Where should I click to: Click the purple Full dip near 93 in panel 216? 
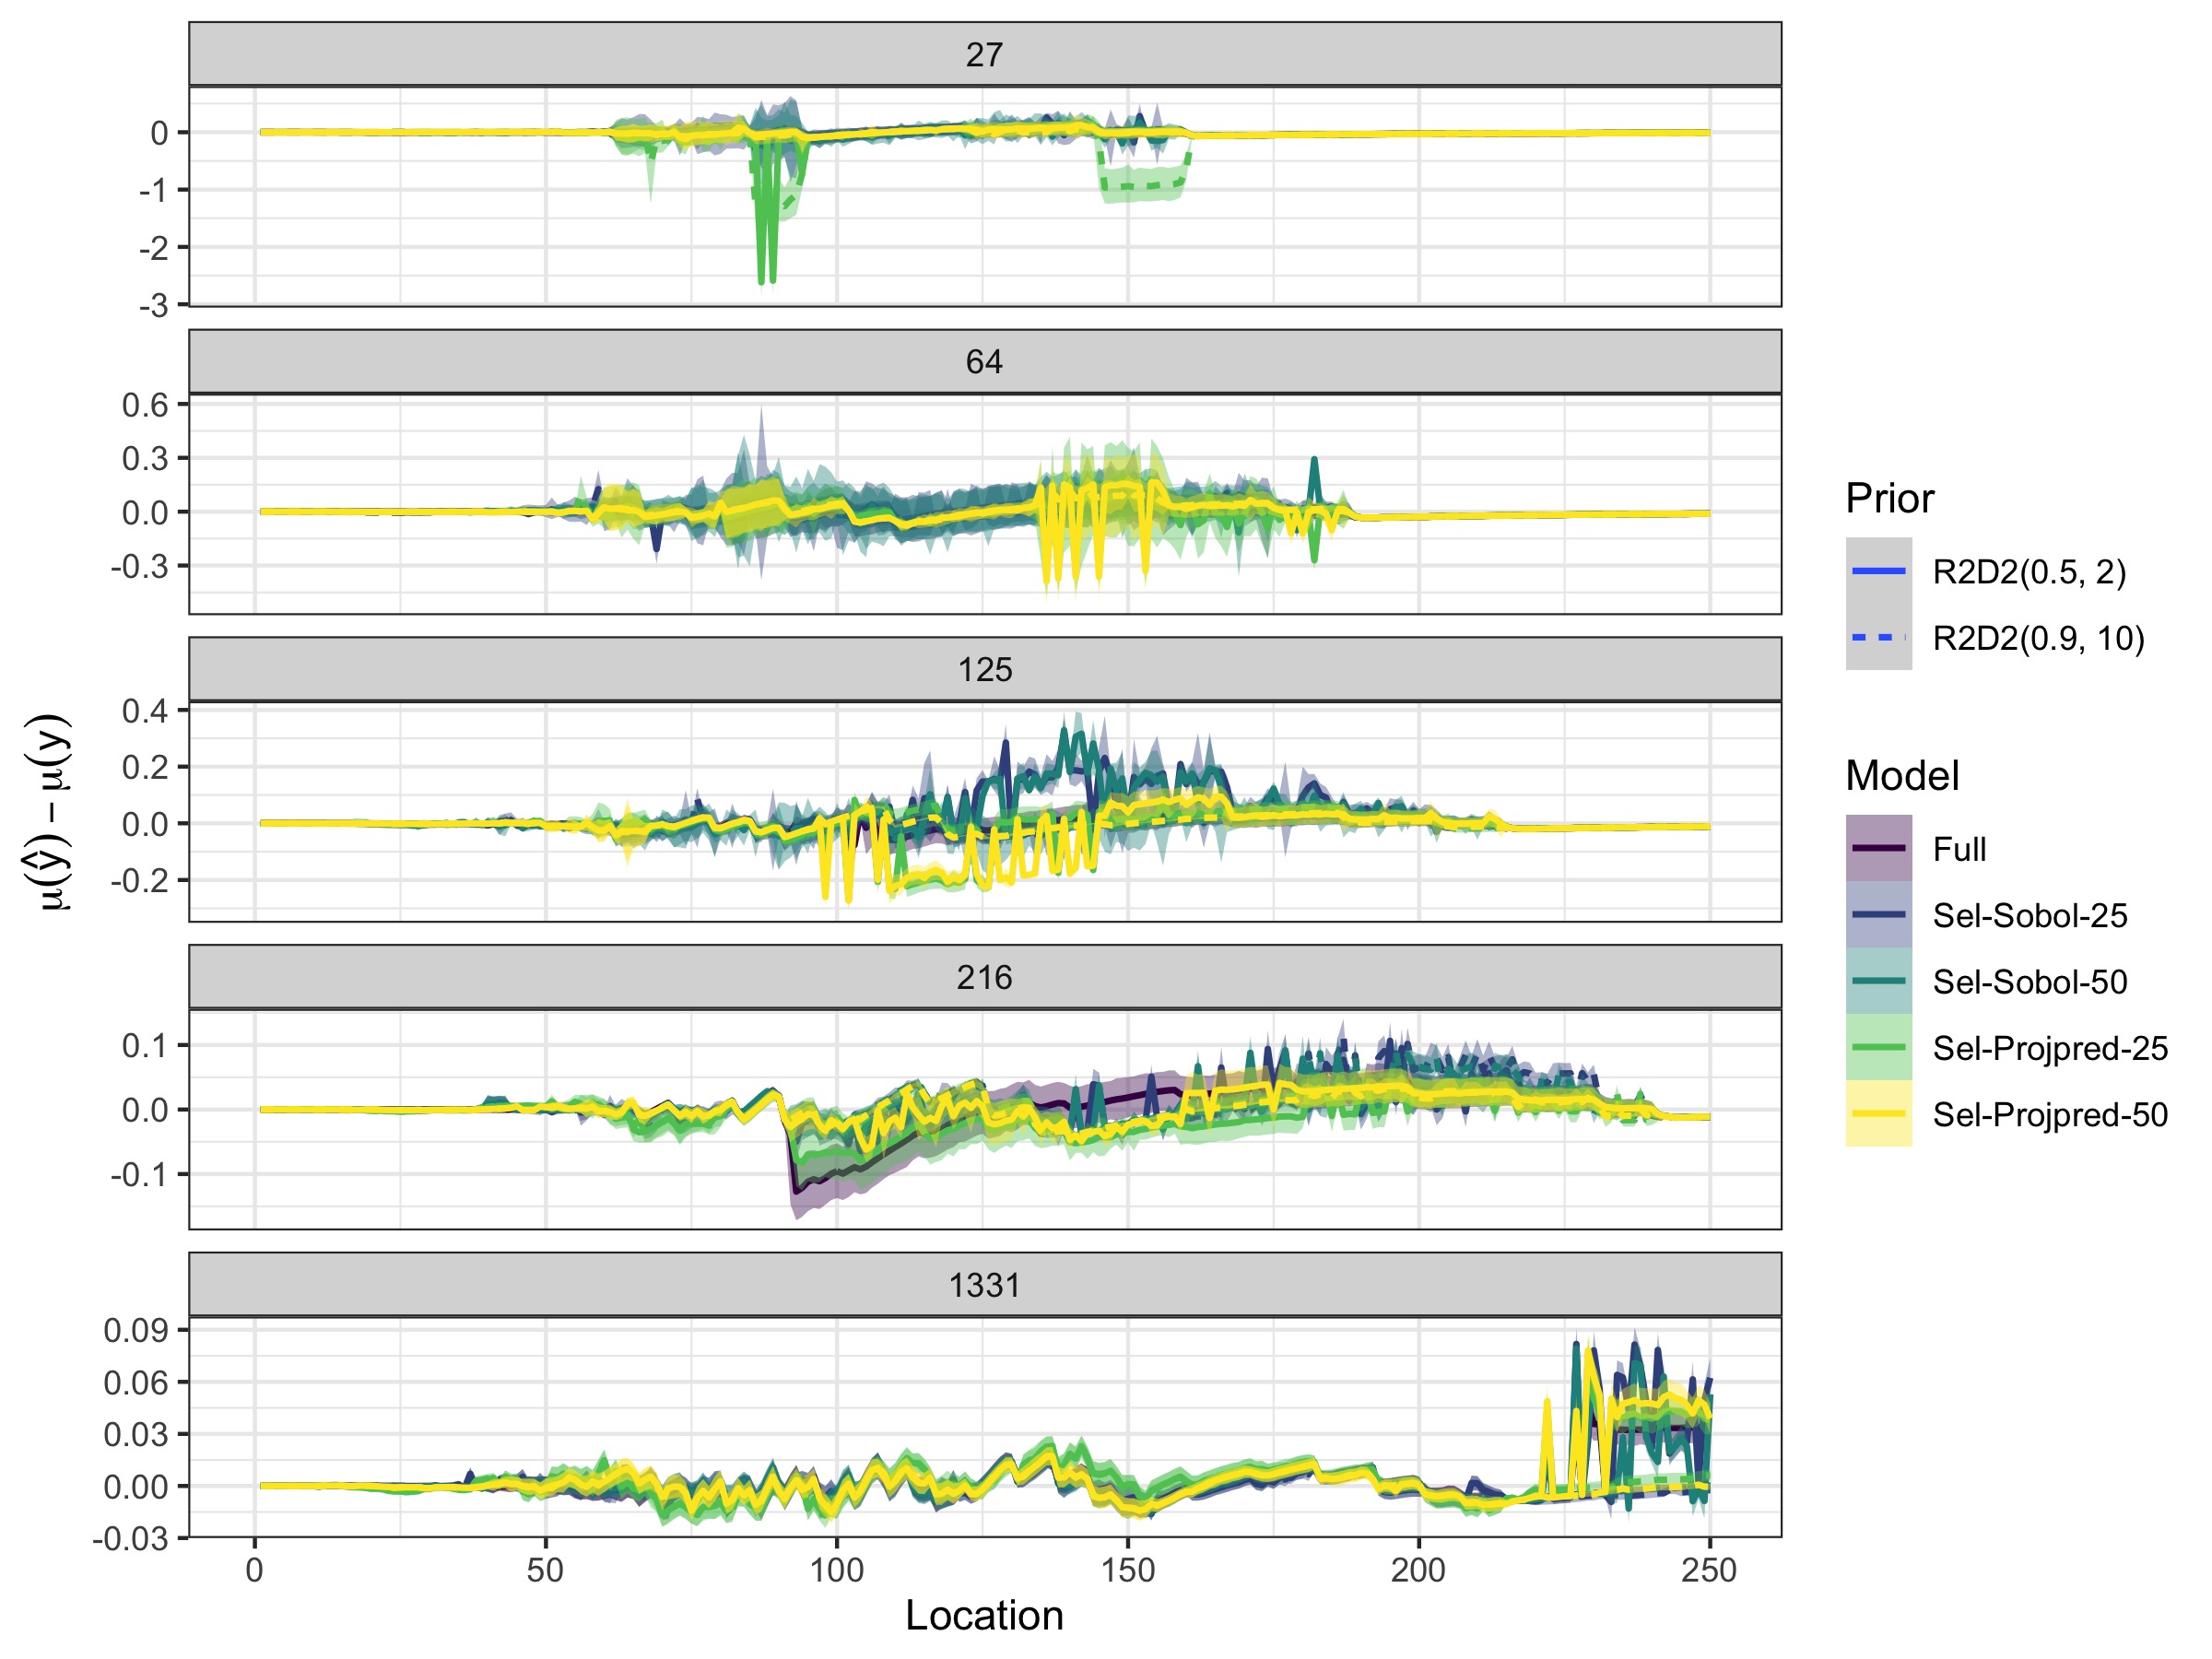[x=797, y=1190]
